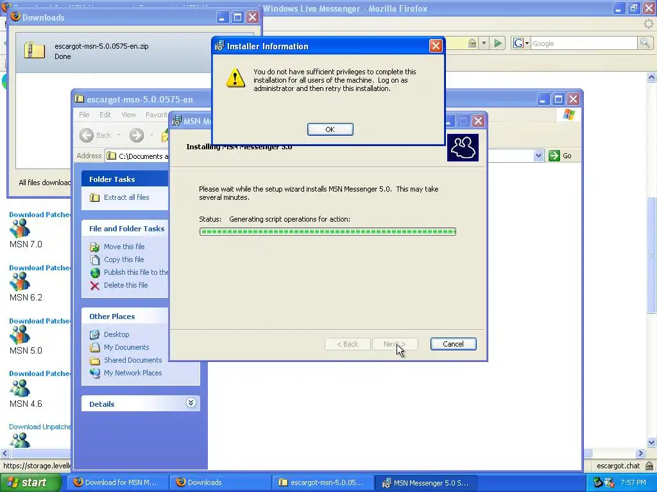Click the horizontal scrollbar left arrow in Firefox
This screenshot has height=492, width=657.
pos(5,453)
